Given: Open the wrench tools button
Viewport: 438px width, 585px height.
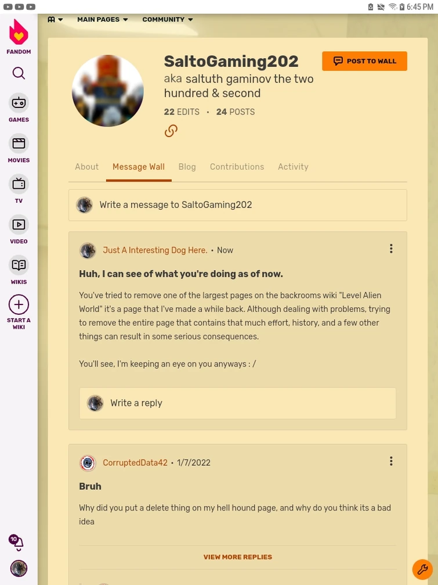Looking at the screenshot, I should click(422, 569).
